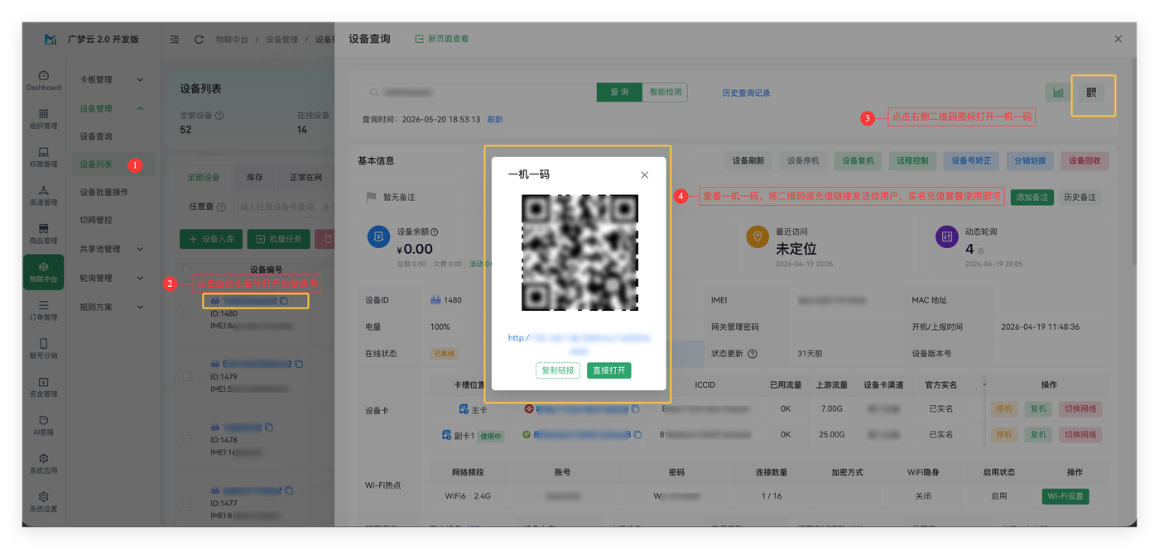1159x549 pixels.
Task: Copy the 副卡1 card number icon
Action: click(x=636, y=434)
